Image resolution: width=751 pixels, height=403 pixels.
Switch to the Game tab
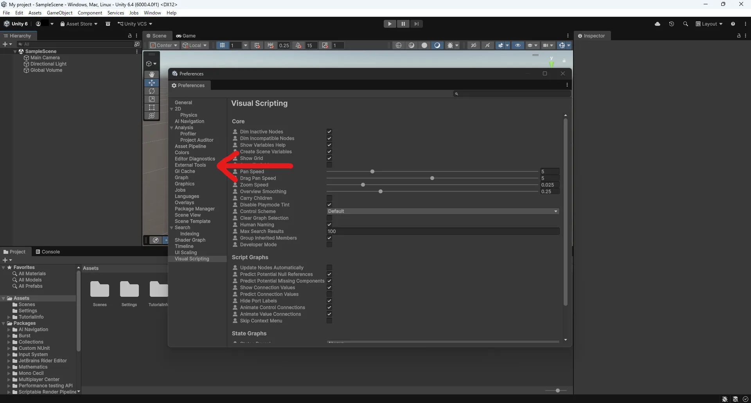[x=186, y=36]
